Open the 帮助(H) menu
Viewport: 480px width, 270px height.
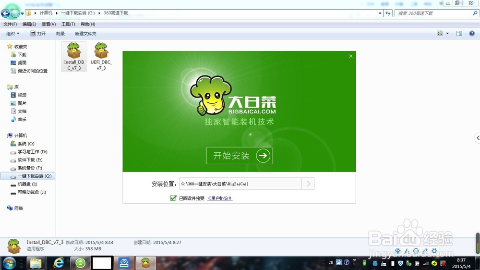pos(88,24)
